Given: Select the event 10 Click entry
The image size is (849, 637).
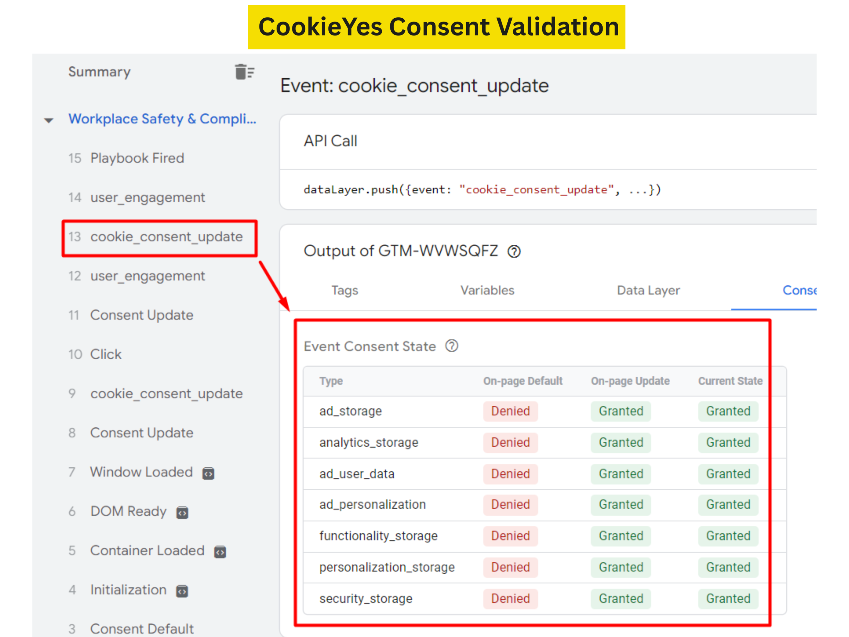Looking at the screenshot, I should pyautogui.click(x=105, y=354).
